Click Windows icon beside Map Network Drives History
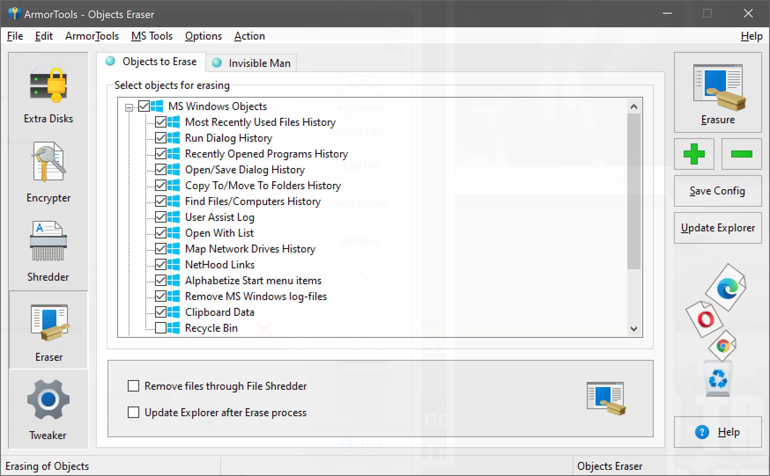 pyautogui.click(x=174, y=249)
